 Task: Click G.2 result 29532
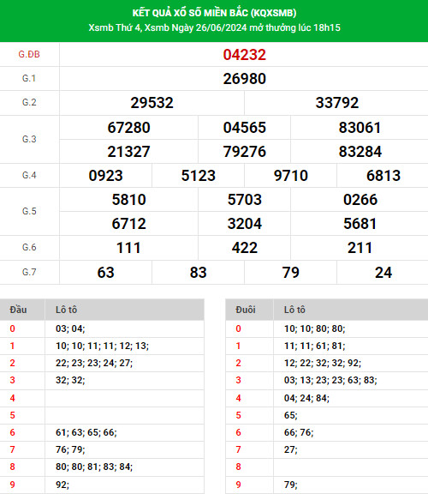[152, 103]
